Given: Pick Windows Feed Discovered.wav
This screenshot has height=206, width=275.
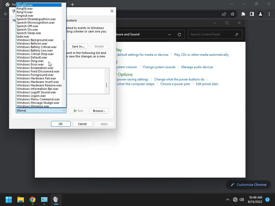Looking at the screenshot, I should tap(39, 71).
